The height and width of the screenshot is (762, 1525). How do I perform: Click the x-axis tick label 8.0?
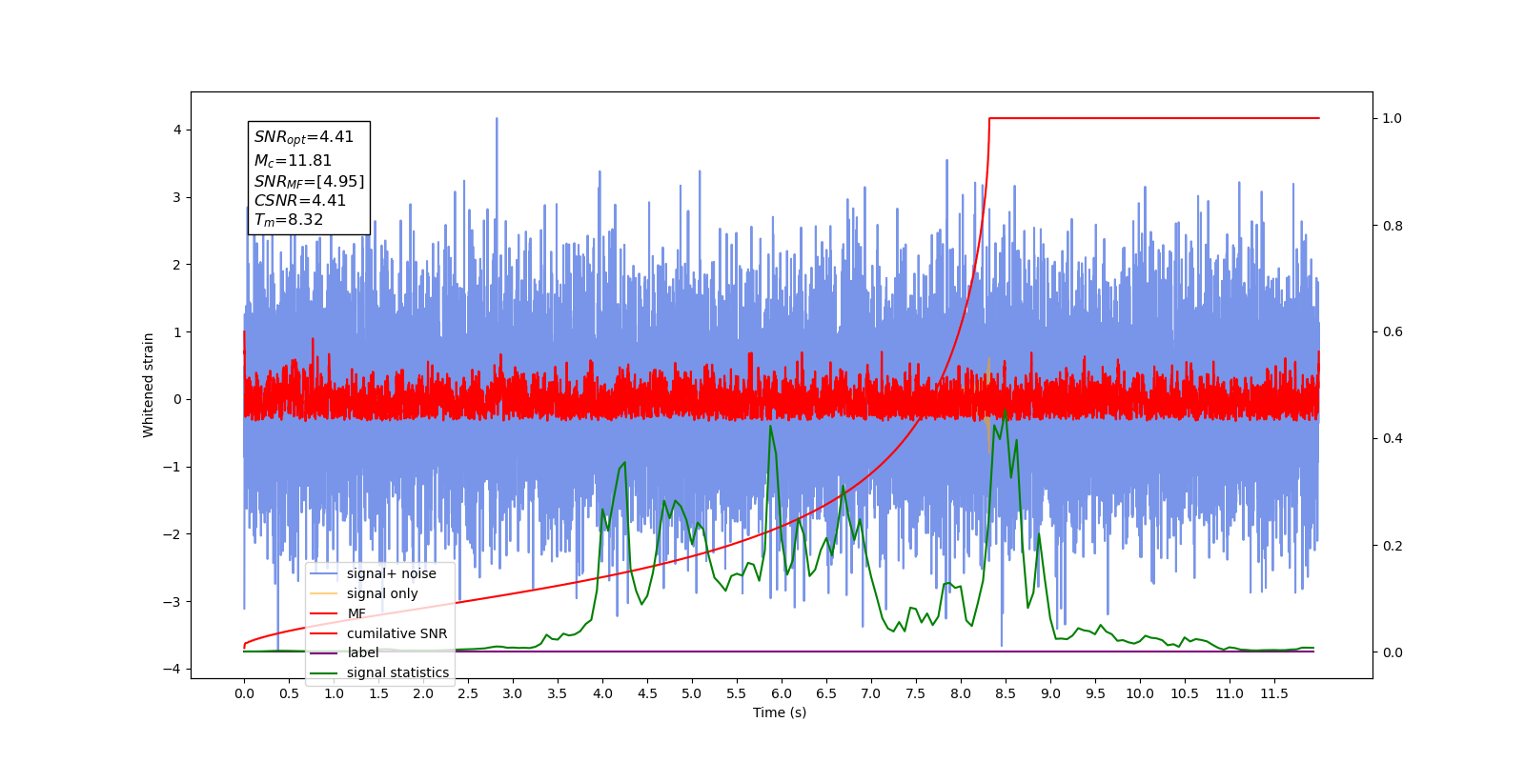tap(961, 693)
